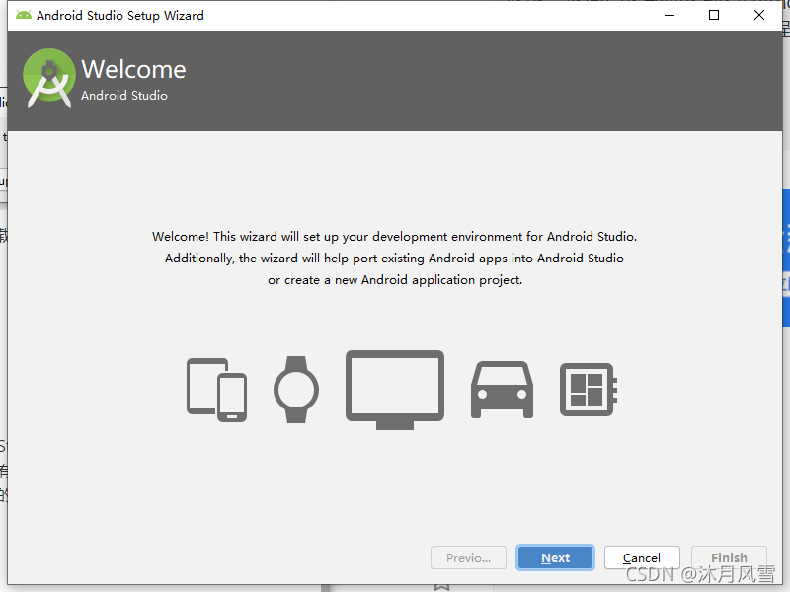The image size is (790, 592).
Task: Minimize the Setup Wizard window
Action: 670,15
